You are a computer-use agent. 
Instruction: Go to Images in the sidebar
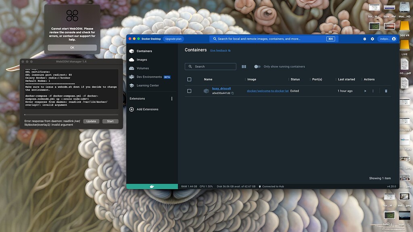click(142, 60)
